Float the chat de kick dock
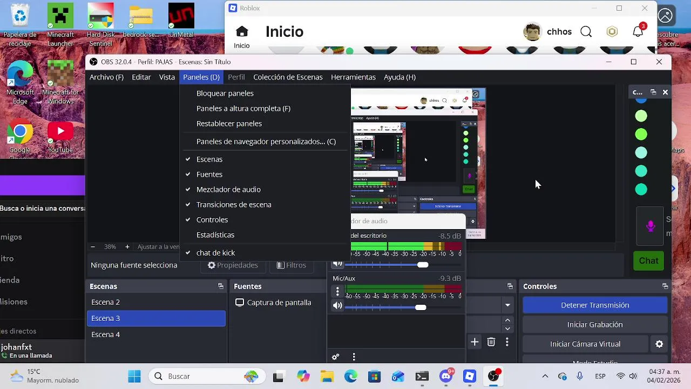This screenshot has width=691, height=389. pyautogui.click(x=653, y=92)
